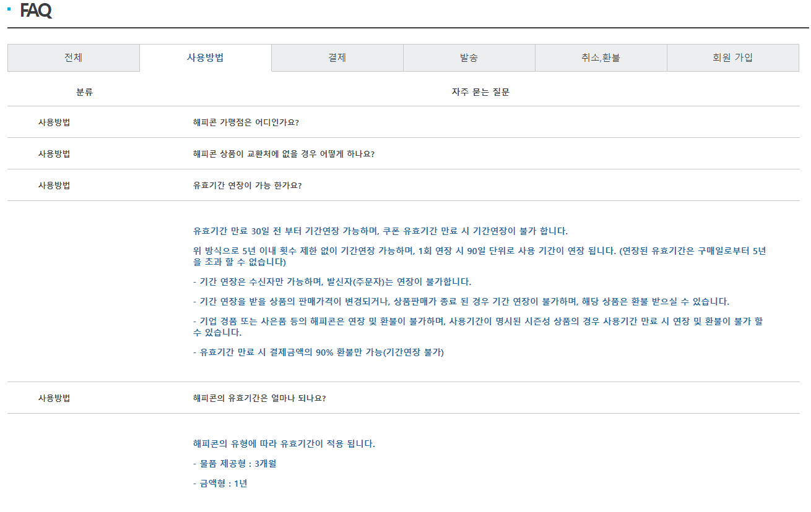Screen dimensions: 811x512
Task: Select the 발송 tab
Action: [x=469, y=57]
